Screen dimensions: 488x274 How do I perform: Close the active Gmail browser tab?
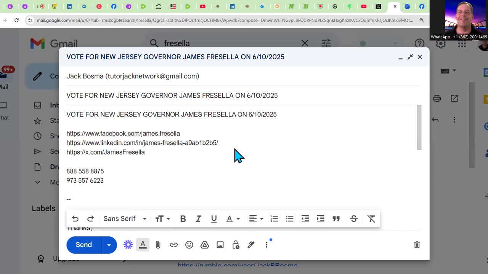[395, 6]
